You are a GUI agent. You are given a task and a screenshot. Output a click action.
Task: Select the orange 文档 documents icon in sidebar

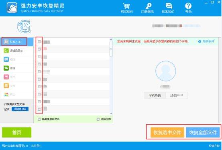[x=6, y=85]
